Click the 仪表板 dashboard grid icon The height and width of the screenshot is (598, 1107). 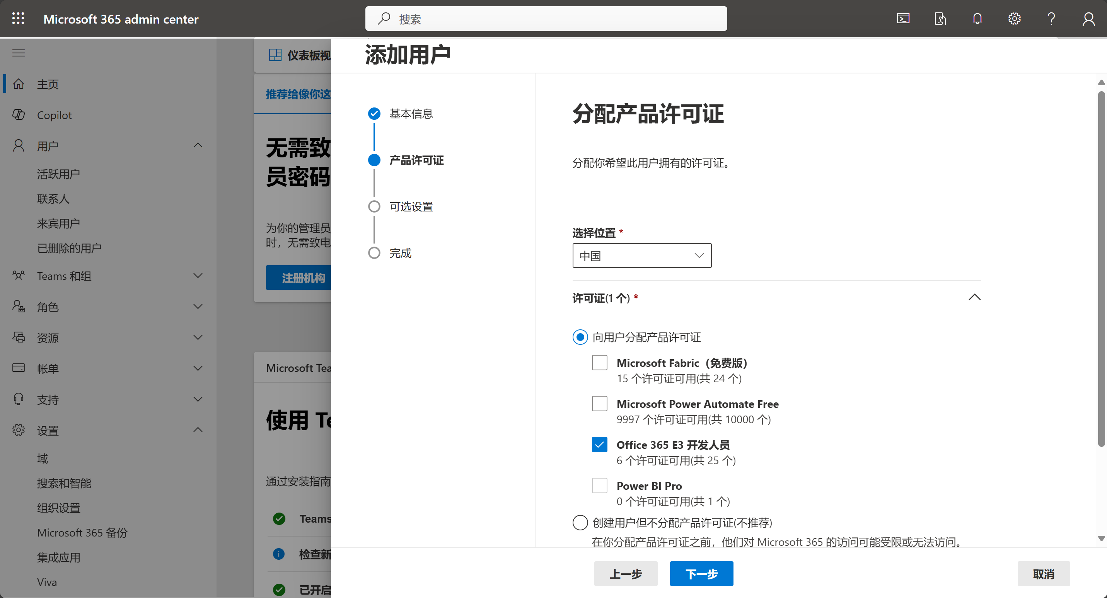(275, 55)
